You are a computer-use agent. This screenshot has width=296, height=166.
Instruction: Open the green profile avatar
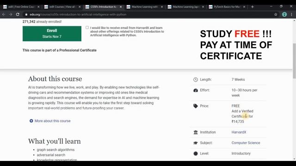pos(284,14)
